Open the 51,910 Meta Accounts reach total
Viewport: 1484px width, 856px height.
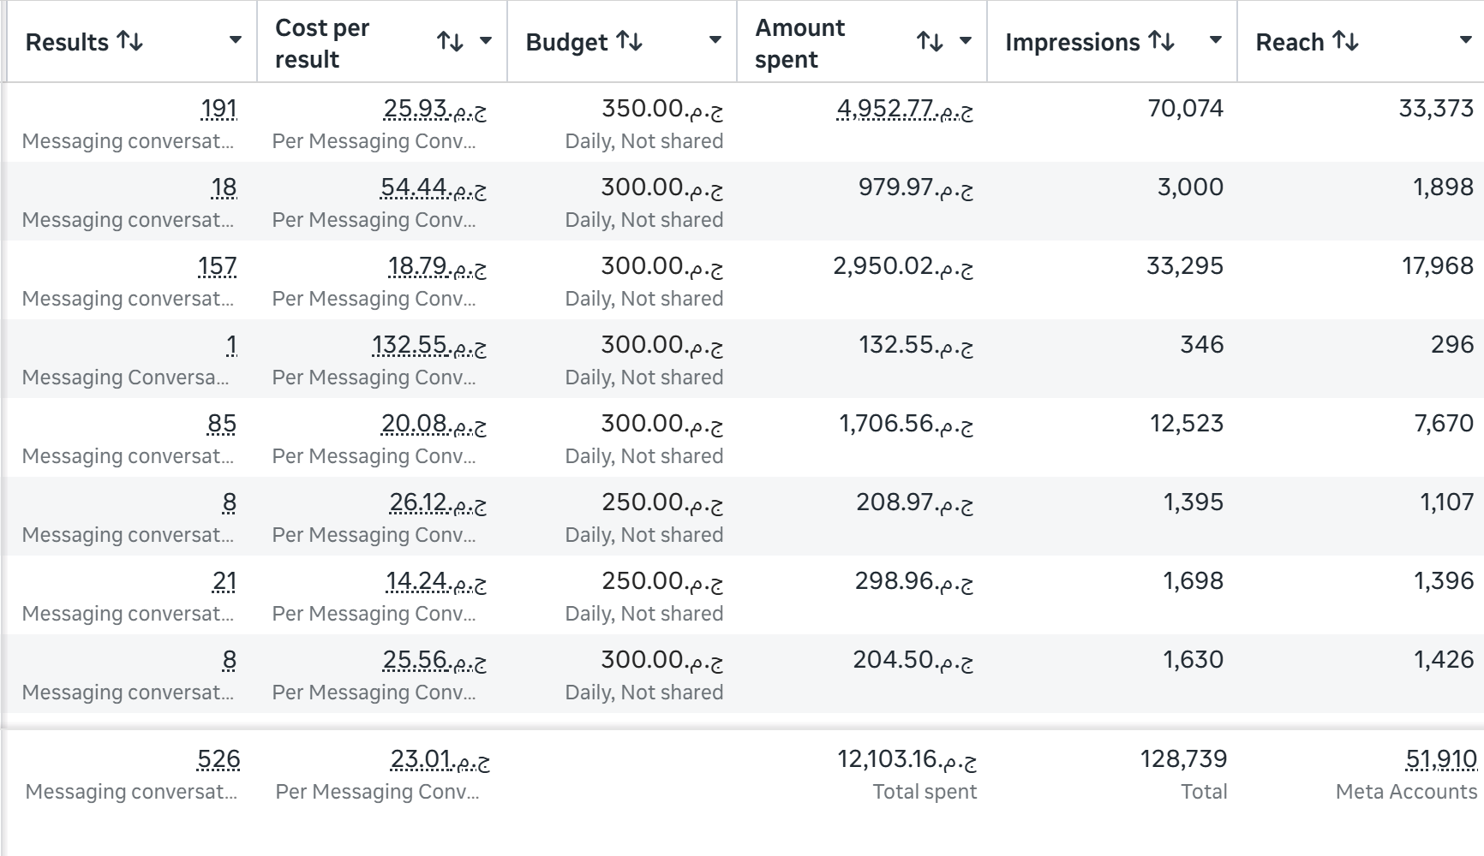tap(1441, 759)
